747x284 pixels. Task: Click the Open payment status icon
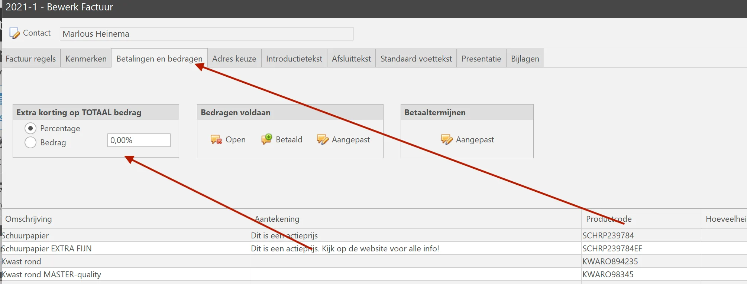(x=216, y=139)
